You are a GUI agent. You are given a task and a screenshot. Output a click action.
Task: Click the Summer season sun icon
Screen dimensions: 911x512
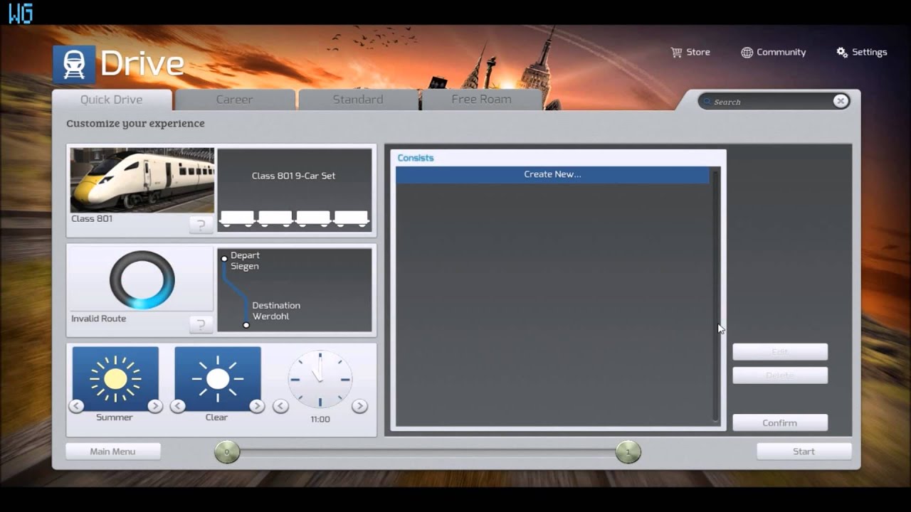(x=115, y=378)
